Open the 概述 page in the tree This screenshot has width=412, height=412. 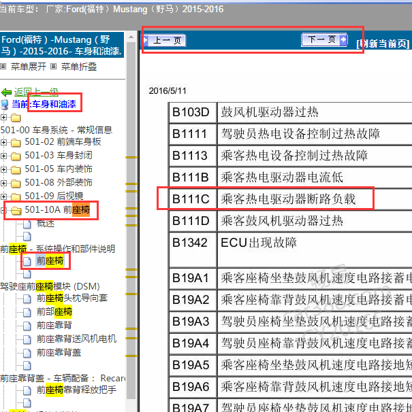(x=46, y=224)
